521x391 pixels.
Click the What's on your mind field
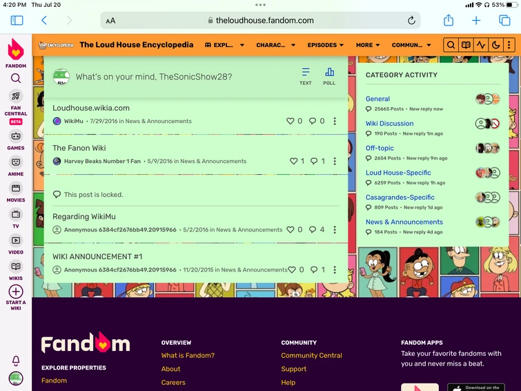coord(154,77)
